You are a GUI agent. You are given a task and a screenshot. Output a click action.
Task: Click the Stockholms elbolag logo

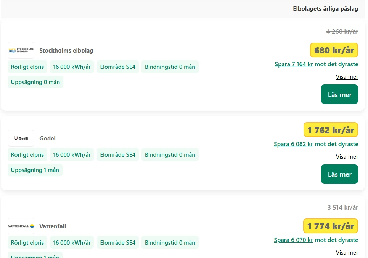(21, 50)
